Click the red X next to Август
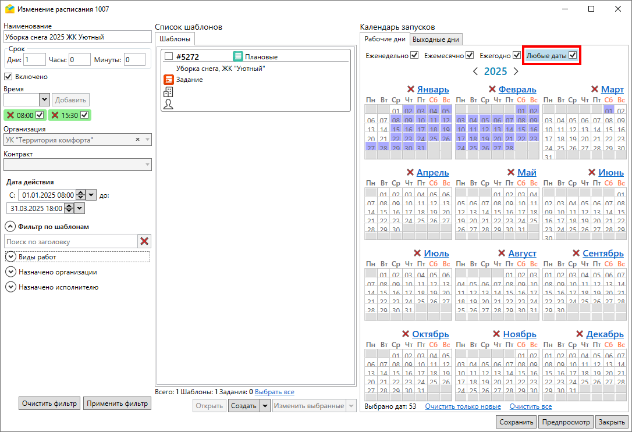 point(502,254)
